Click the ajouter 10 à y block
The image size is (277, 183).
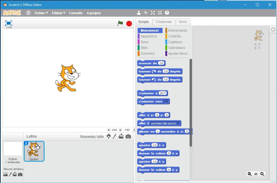tap(152, 161)
